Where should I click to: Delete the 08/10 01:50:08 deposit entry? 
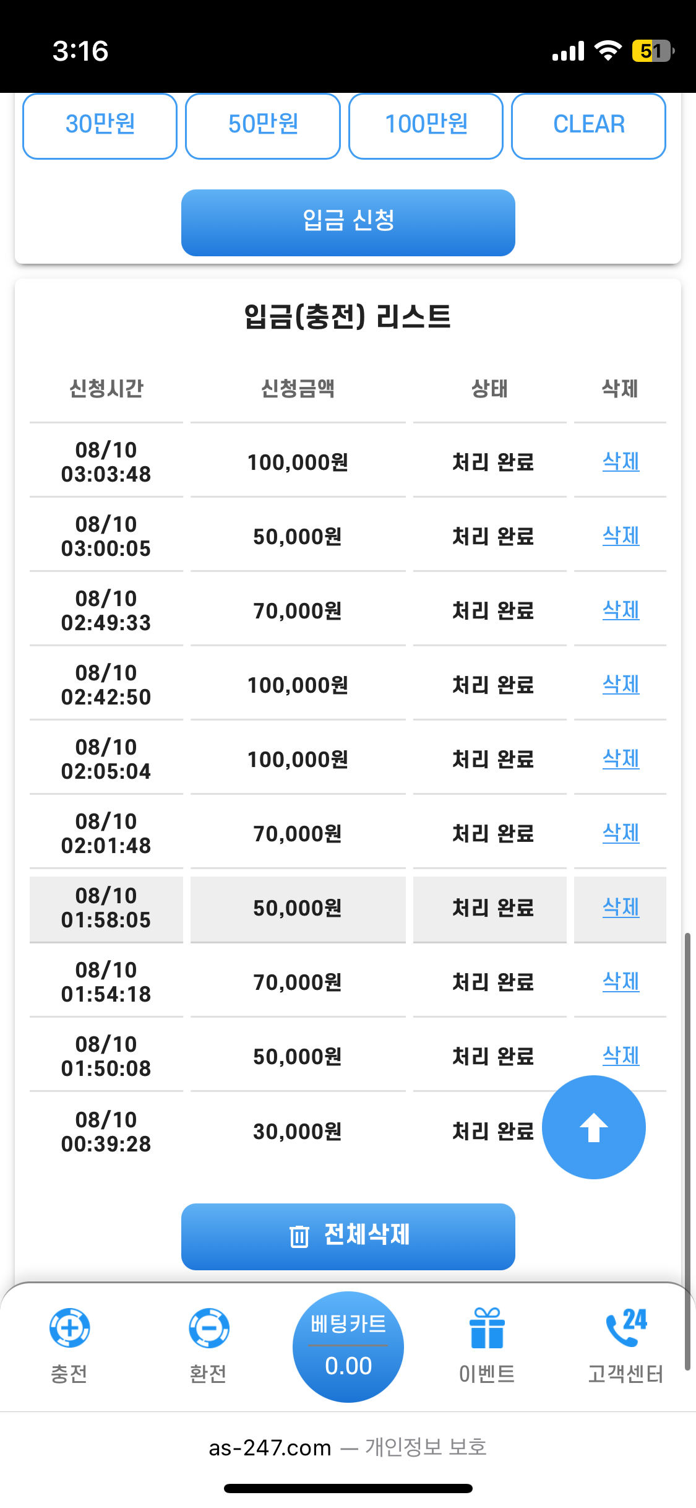click(x=621, y=1055)
